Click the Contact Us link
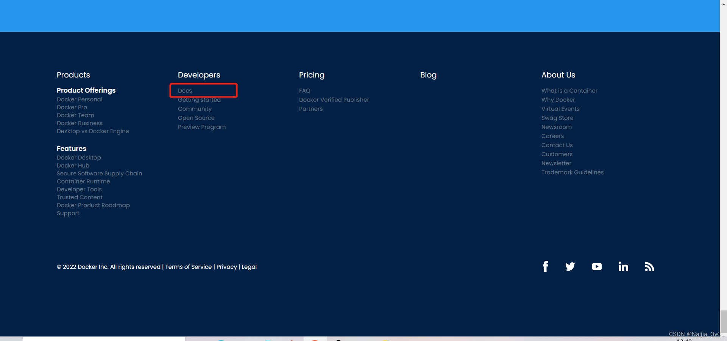Screen dimensions: 727x341 coord(557,145)
